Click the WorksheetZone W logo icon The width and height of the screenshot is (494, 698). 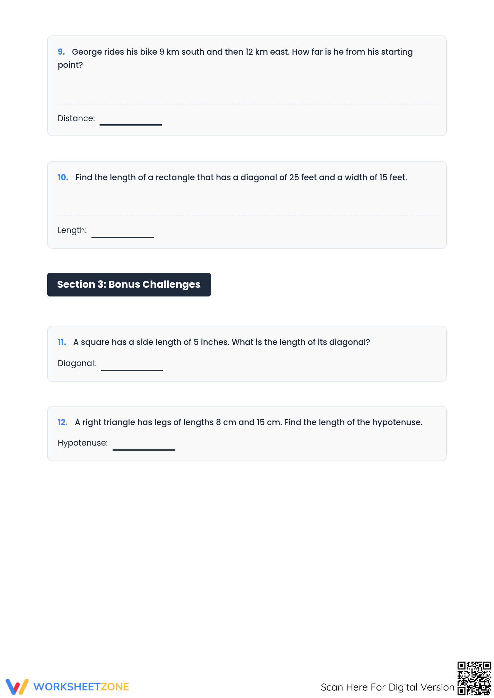17,686
